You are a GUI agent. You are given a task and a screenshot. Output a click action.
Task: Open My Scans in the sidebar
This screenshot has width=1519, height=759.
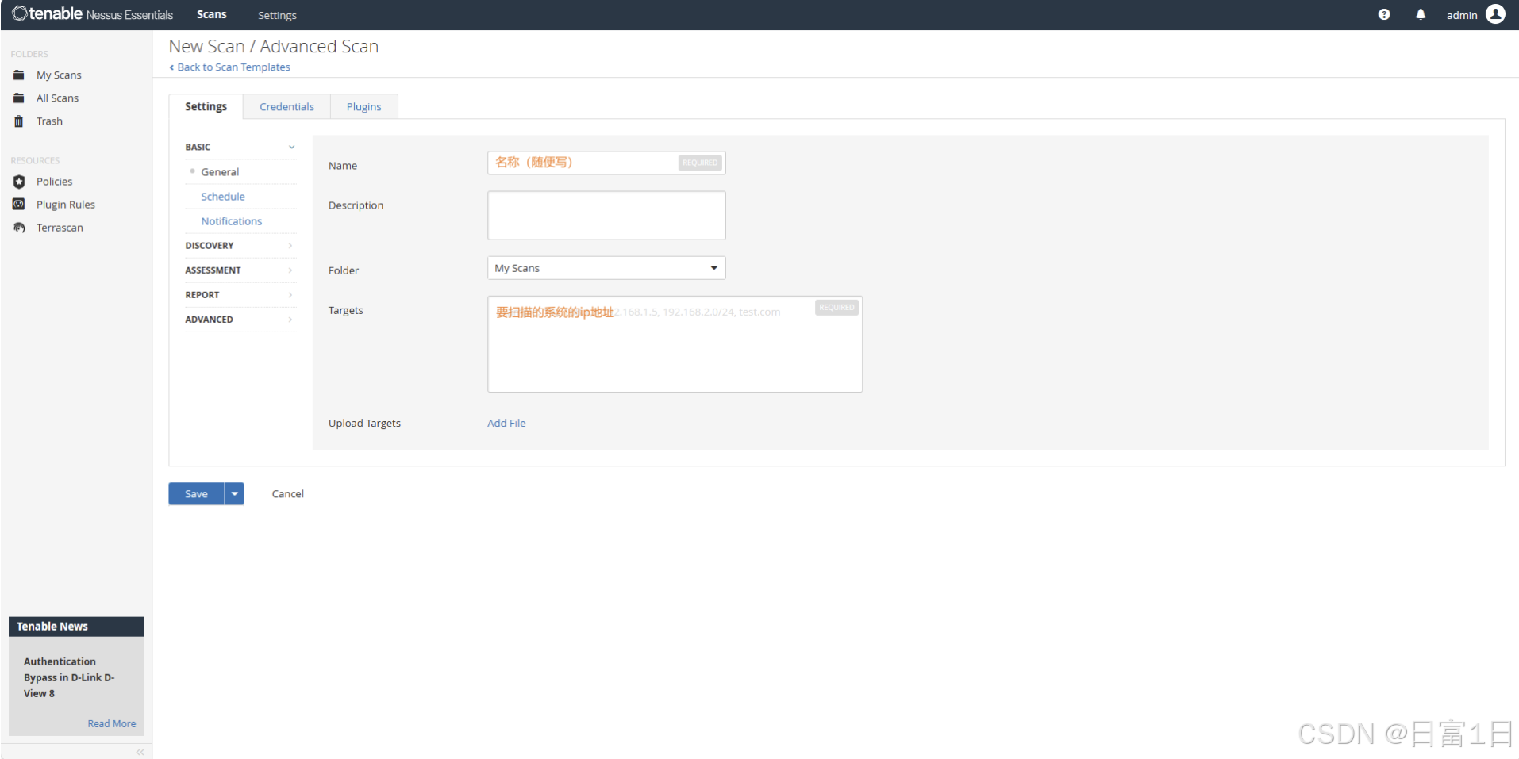(x=59, y=75)
